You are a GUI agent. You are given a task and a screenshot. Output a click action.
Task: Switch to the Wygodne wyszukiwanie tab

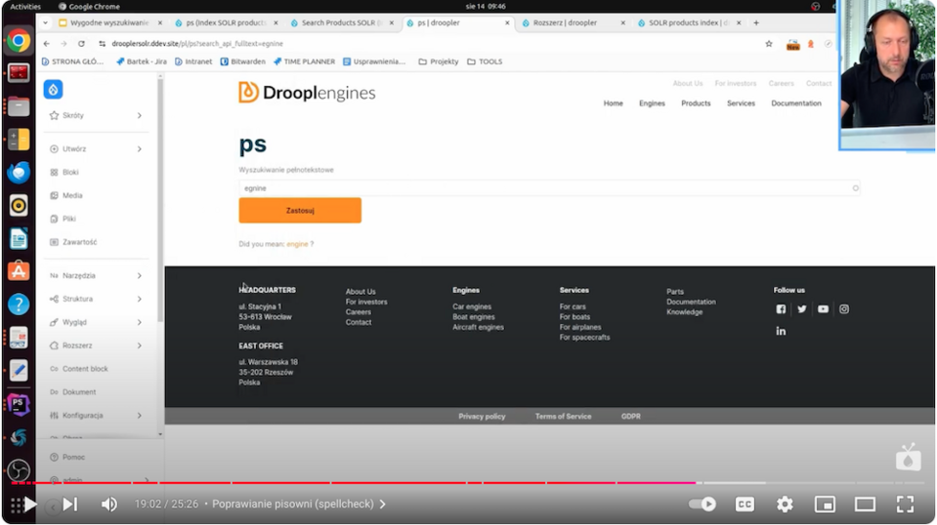pos(110,22)
